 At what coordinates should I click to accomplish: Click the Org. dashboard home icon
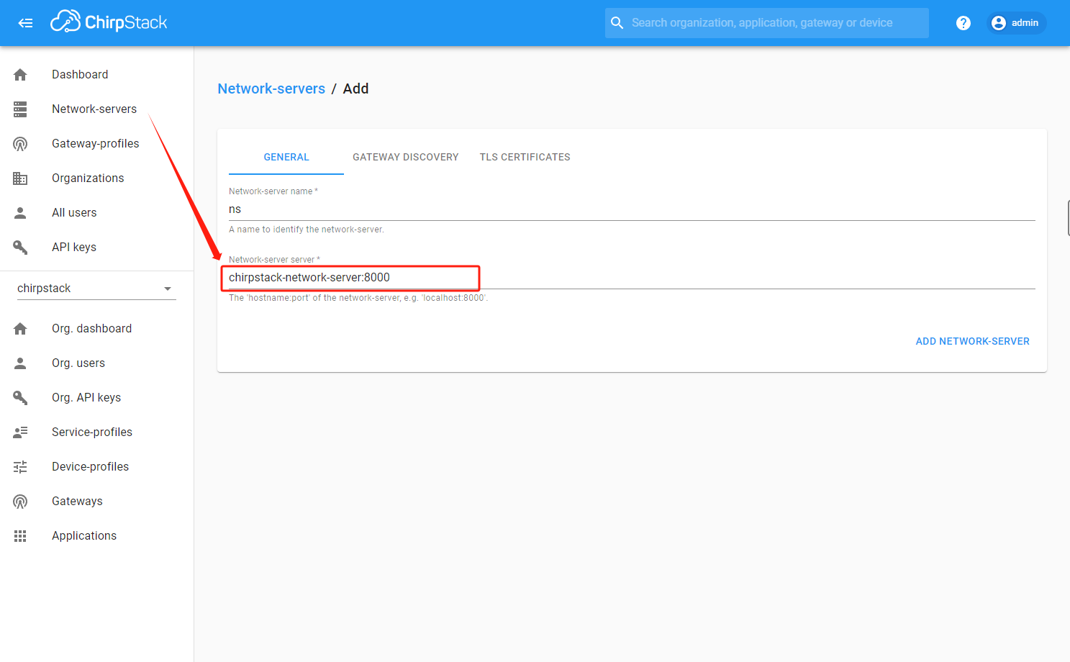[20, 329]
